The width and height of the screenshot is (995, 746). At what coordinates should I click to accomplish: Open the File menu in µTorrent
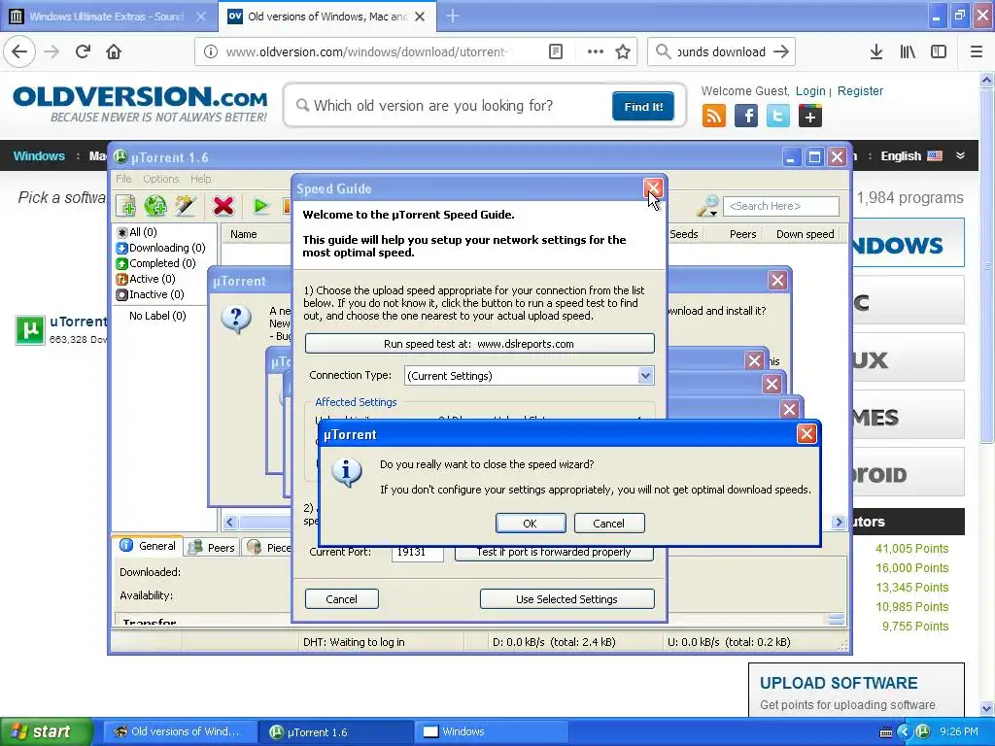pyautogui.click(x=123, y=179)
